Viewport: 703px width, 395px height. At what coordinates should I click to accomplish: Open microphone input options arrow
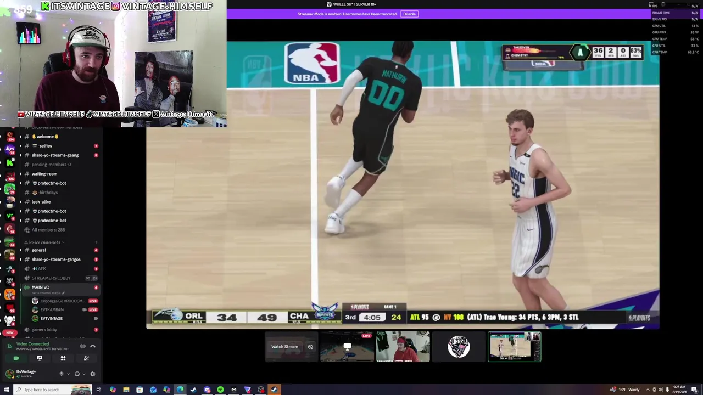(68, 374)
